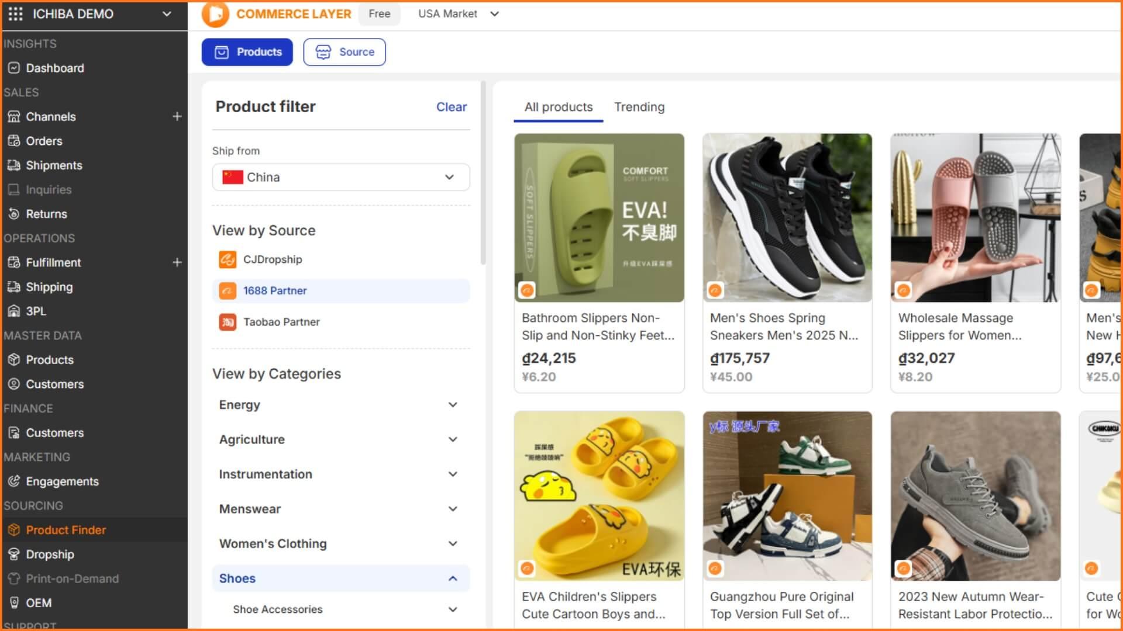The width and height of the screenshot is (1123, 631).
Task: Open the Ship from China dropdown
Action: pyautogui.click(x=340, y=177)
